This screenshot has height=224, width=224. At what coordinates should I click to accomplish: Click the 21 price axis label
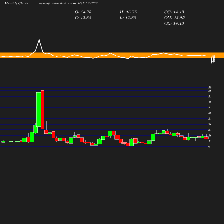[210, 130]
